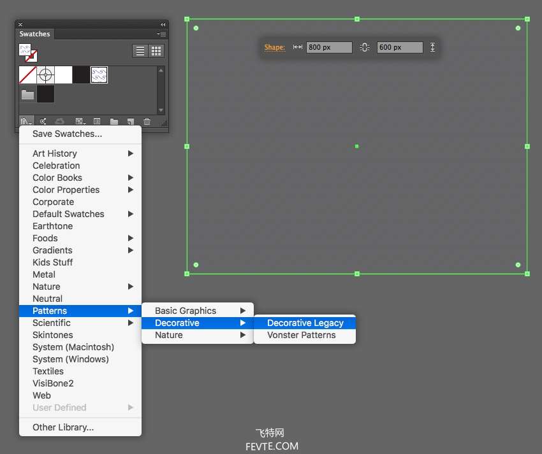Image resolution: width=542 pixels, height=454 pixels.
Task: Click the bottom-left corner radius widget
Action: point(196,265)
